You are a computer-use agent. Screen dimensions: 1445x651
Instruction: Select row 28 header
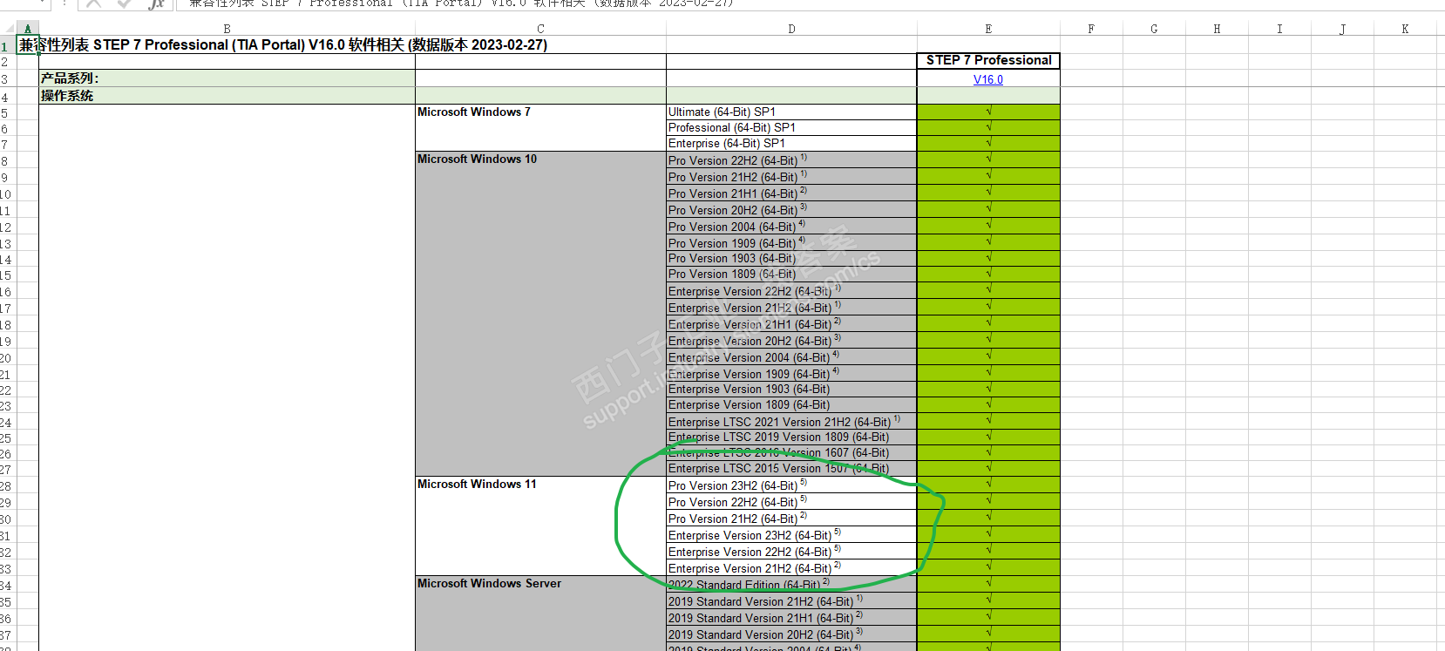[7, 485]
